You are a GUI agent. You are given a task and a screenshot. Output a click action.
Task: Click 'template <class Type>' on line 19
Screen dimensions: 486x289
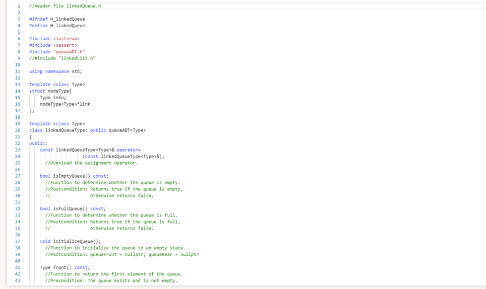57,123
